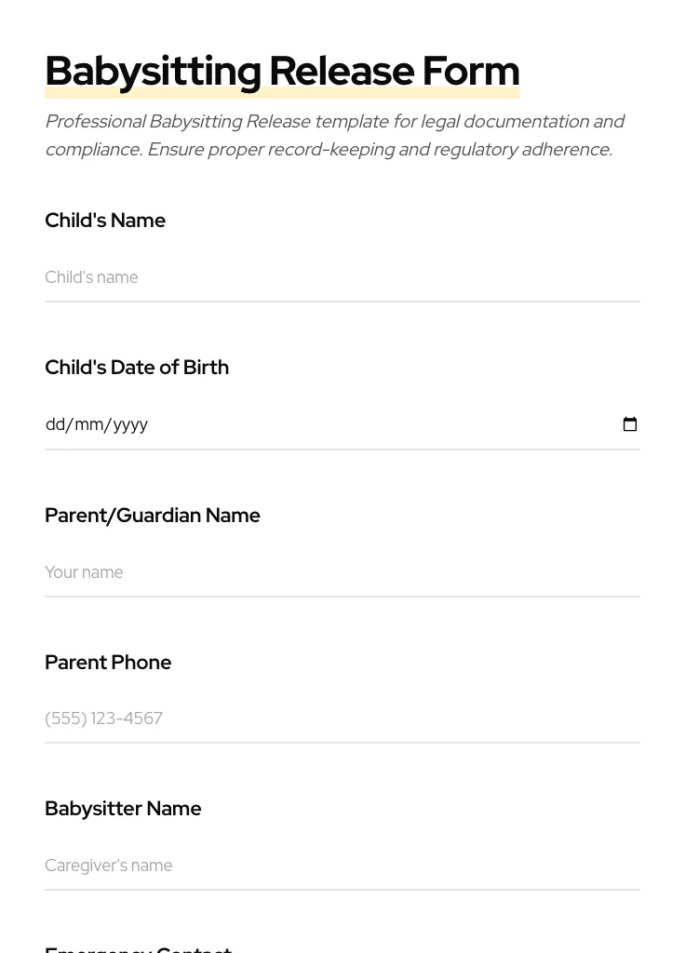This screenshot has height=953, width=685.
Task: Click the Parent Phone label
Action: click(x=108, y=663)
